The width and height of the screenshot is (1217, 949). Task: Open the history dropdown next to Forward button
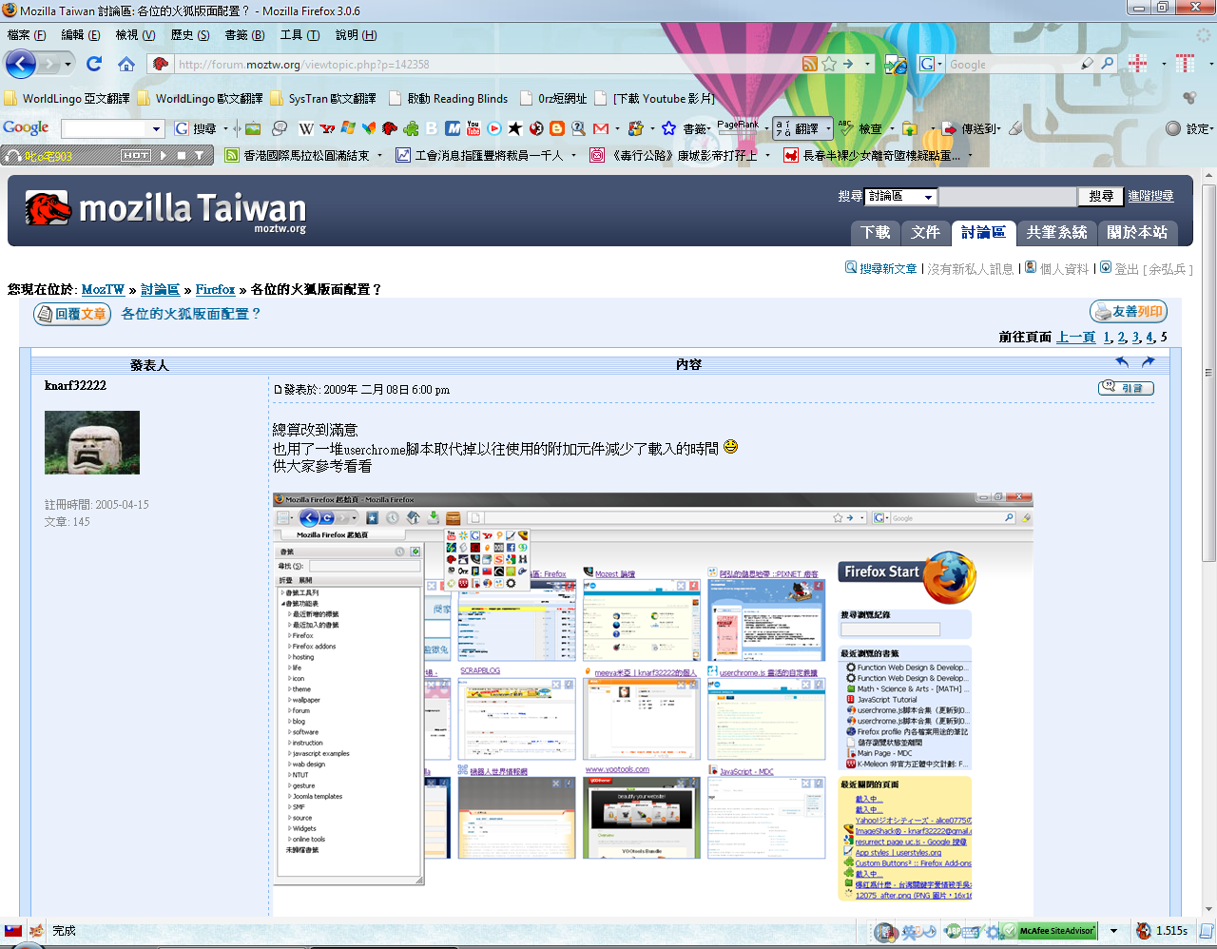point(68,64)
